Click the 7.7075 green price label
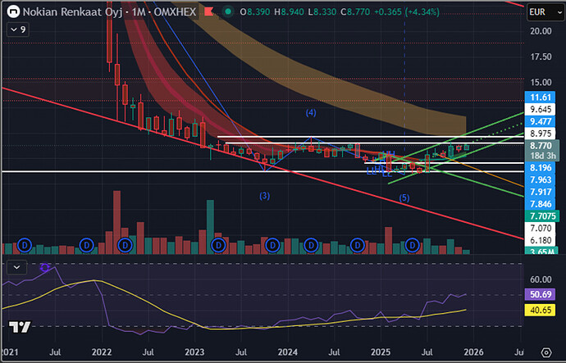The image size is (566, 363). 542,216
